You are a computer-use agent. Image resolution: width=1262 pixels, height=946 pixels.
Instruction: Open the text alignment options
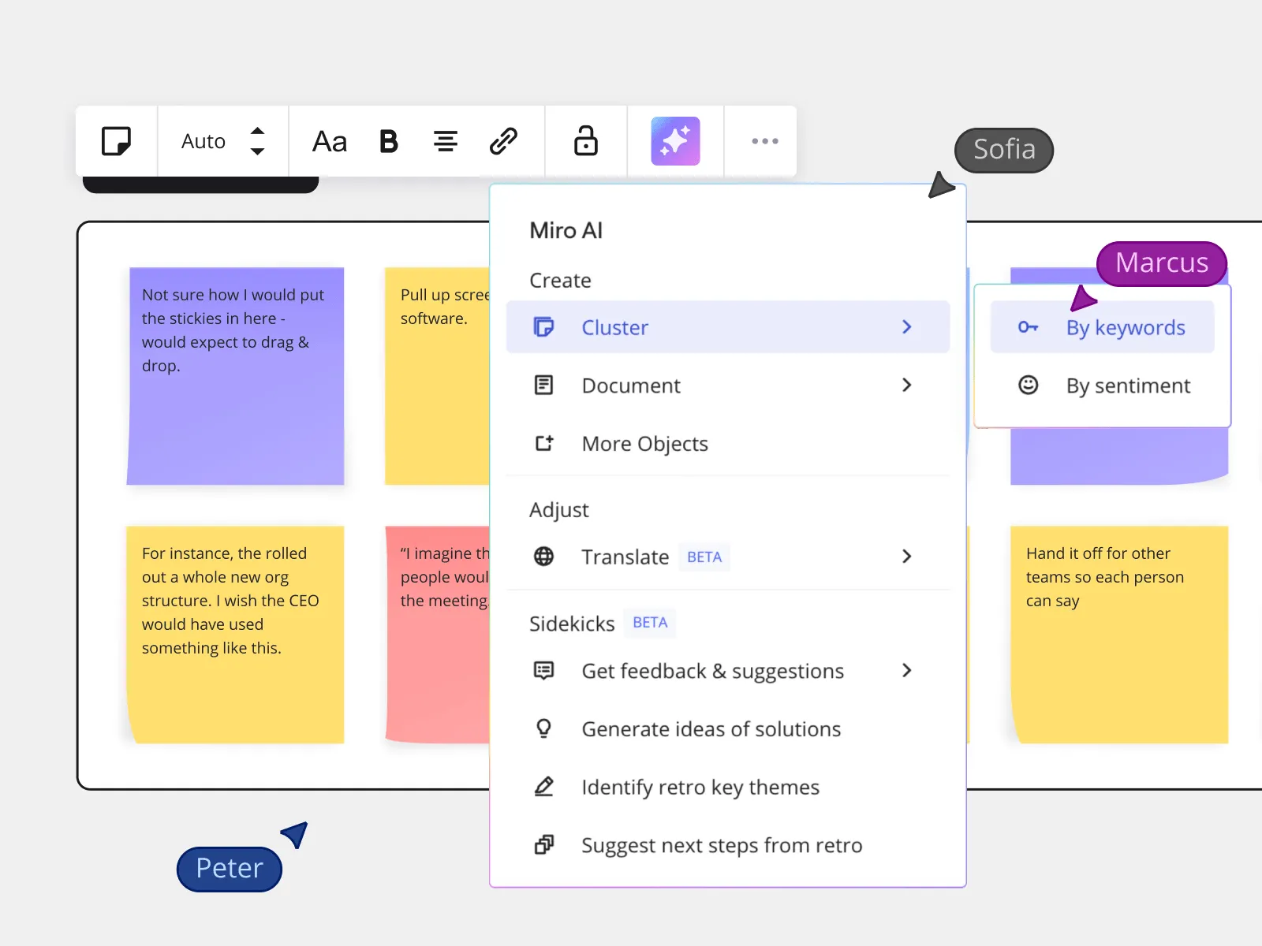[446, 141]
